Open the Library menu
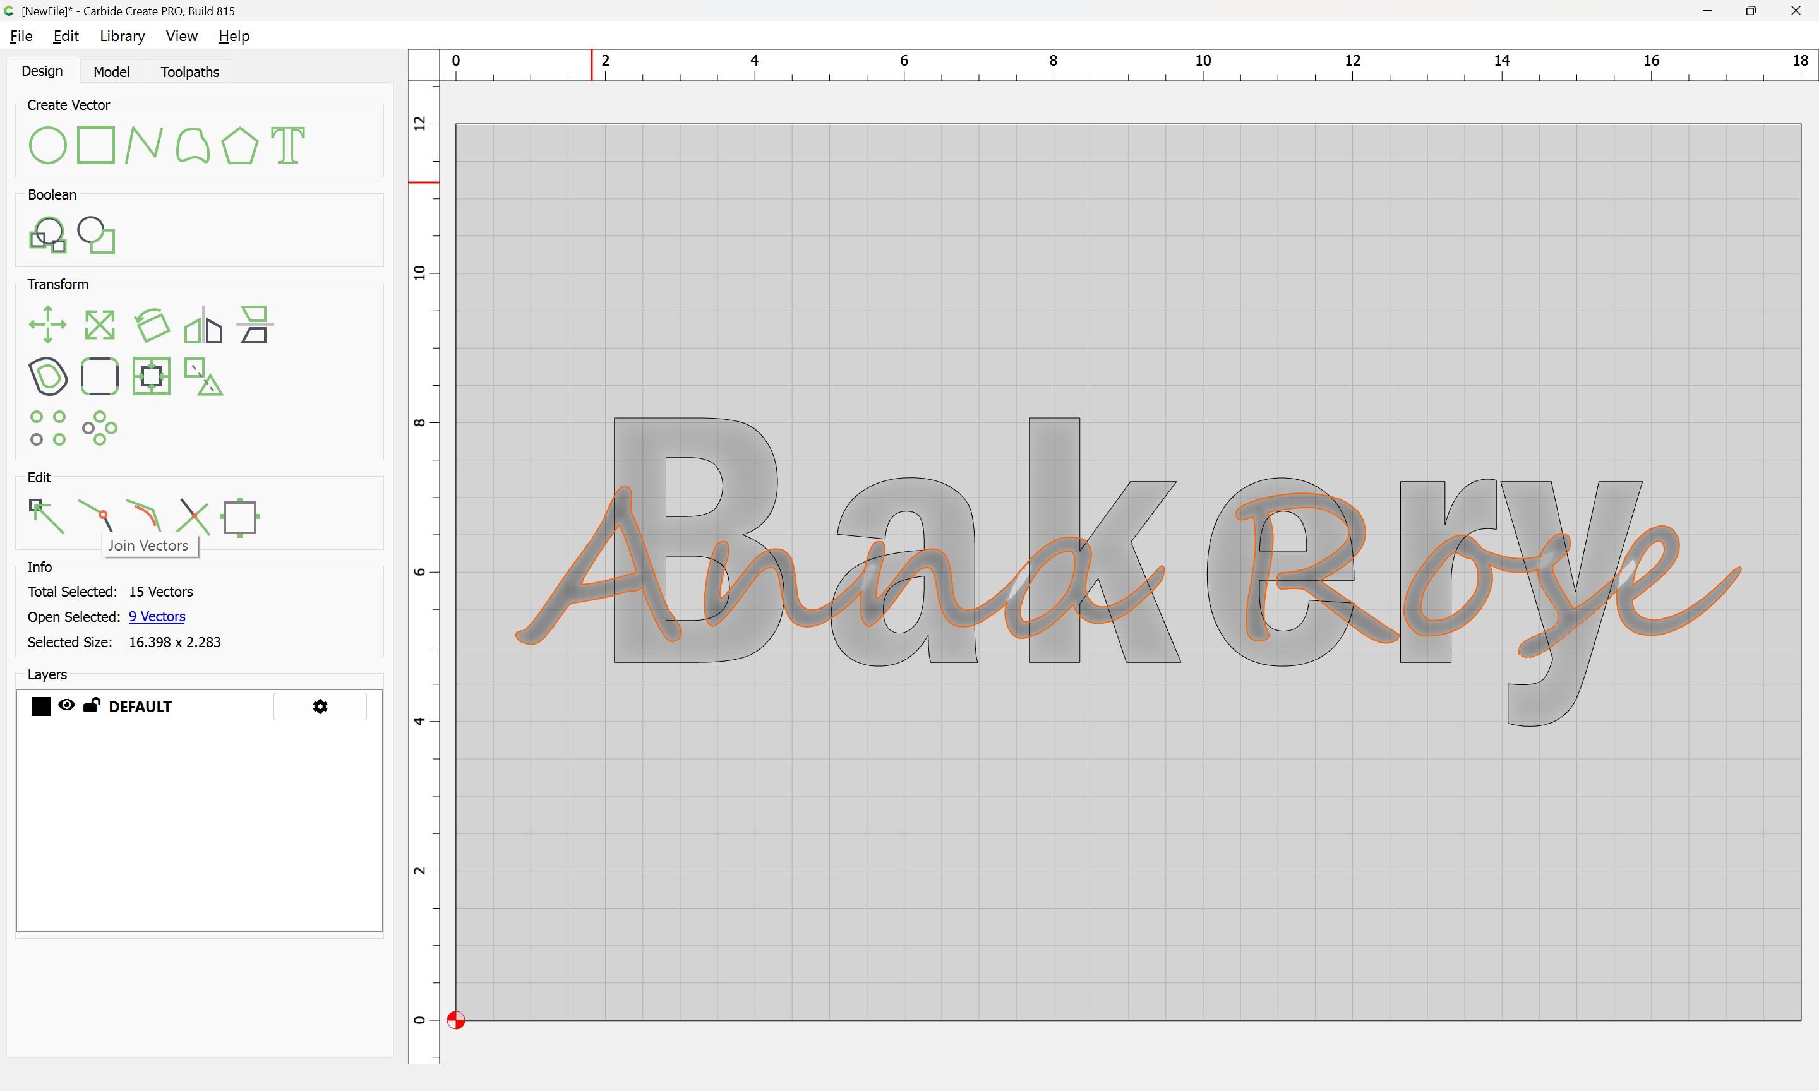The width and height of the screenshot is (1819, 1091). point(122,36)
